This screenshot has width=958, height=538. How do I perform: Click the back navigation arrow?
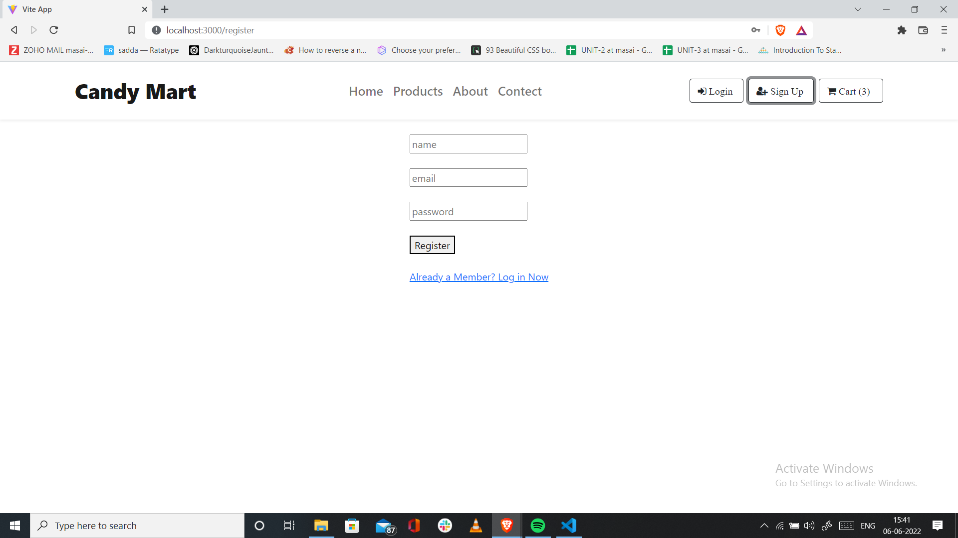[14, 30]
